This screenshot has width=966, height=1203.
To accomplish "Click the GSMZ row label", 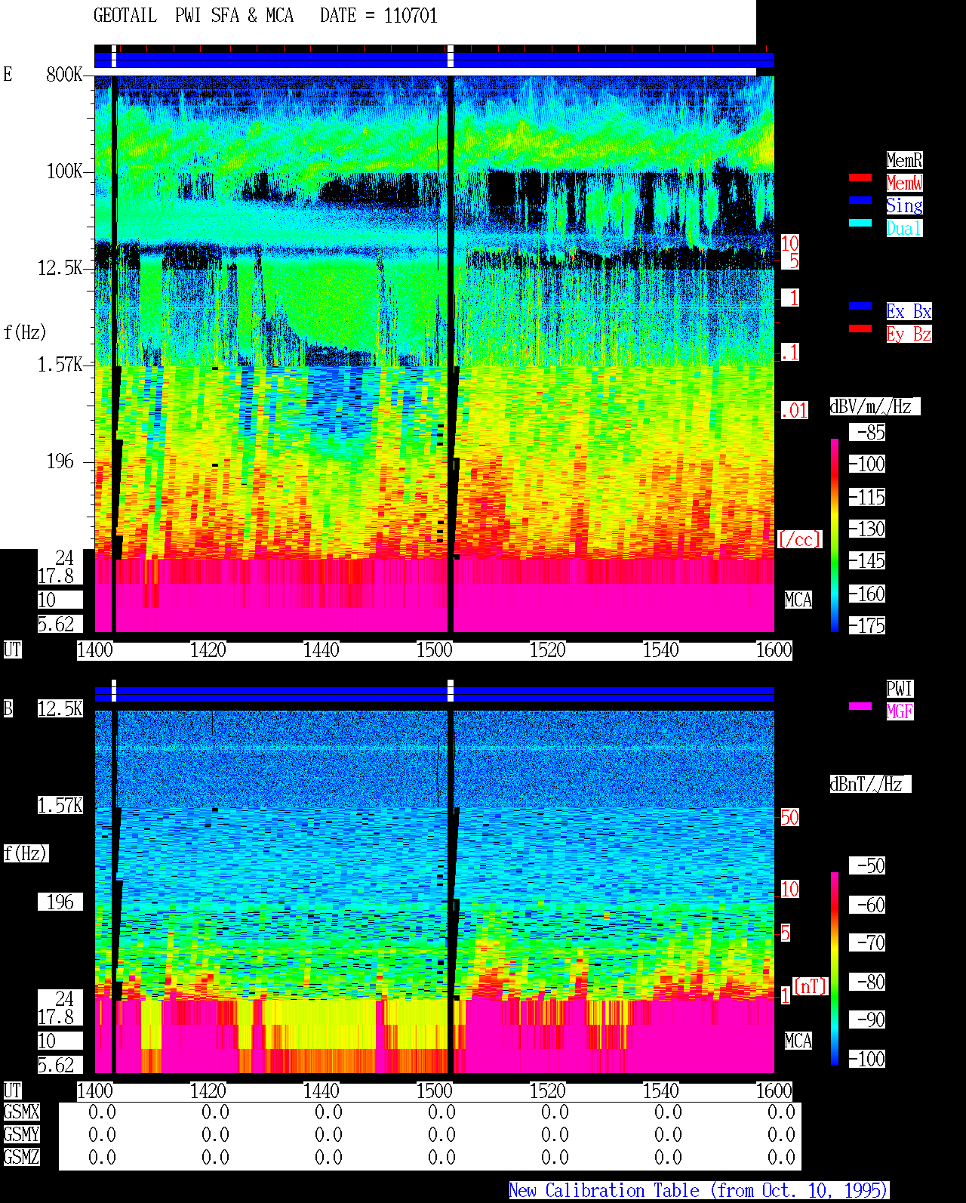I will [x=21, y=1157].
